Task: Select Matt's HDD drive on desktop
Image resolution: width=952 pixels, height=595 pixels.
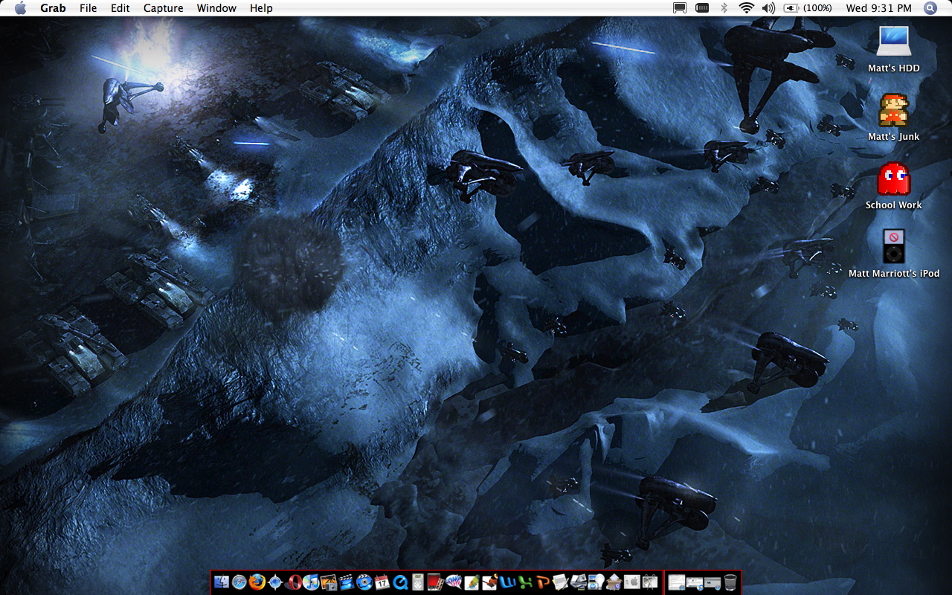Action: 893,49
